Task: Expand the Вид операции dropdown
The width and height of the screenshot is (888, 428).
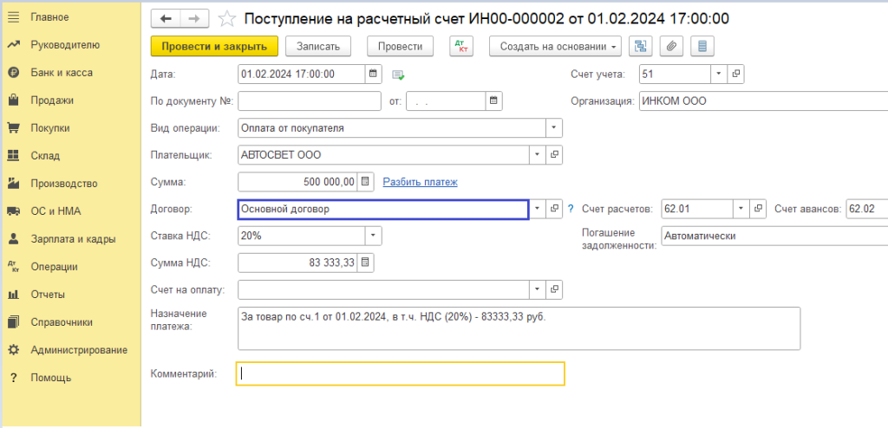Action: click(553, 128)
